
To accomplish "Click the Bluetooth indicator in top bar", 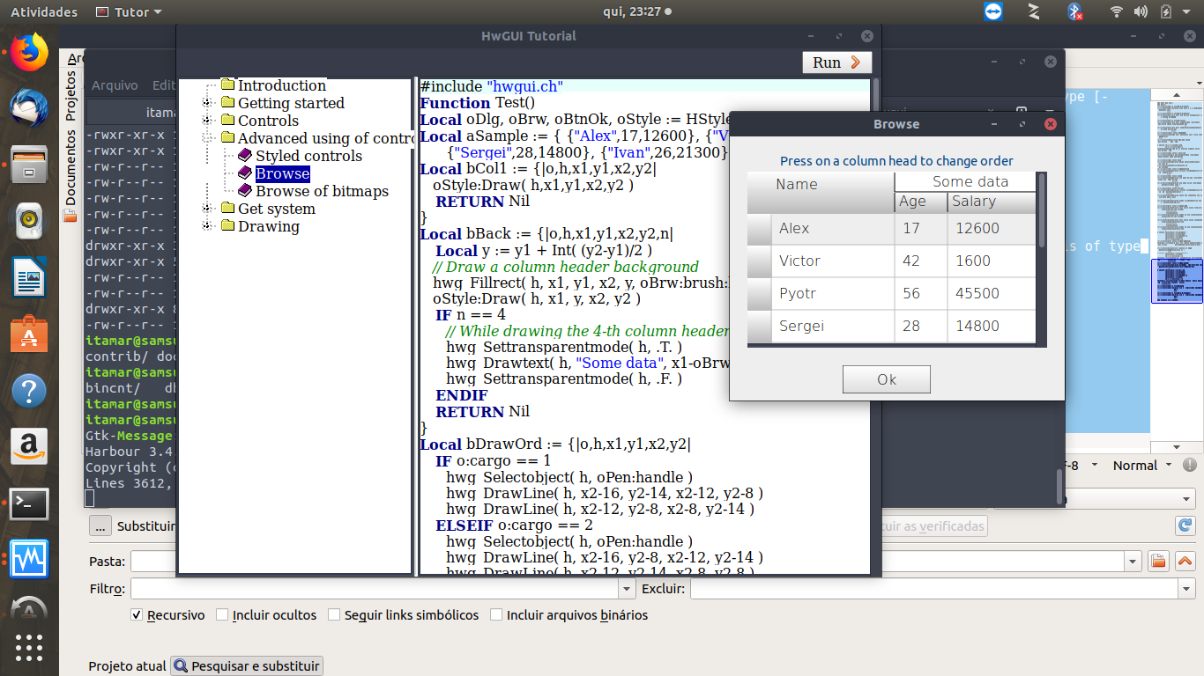I will pyautogui.click(x=1074, y=11).
